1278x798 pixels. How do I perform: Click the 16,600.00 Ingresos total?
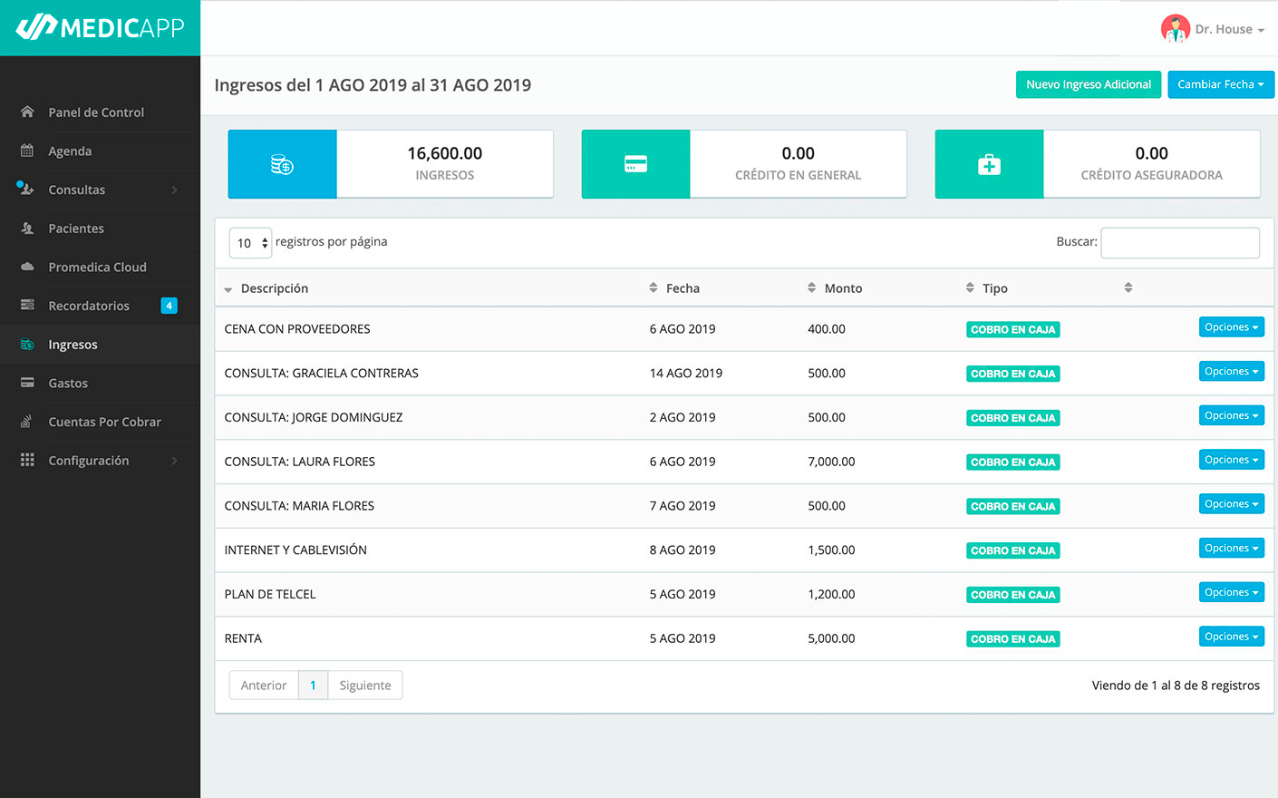coord(445,153)
